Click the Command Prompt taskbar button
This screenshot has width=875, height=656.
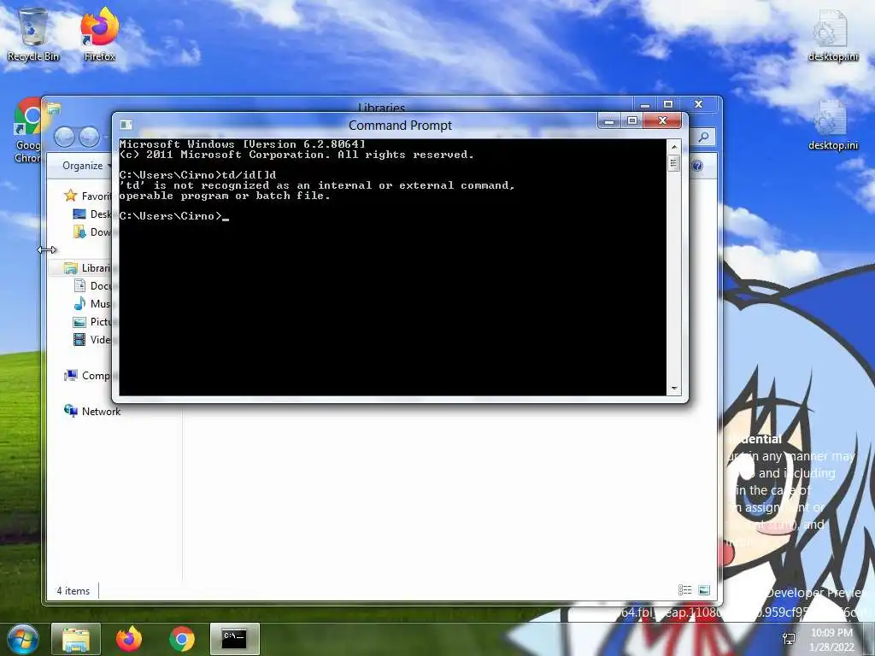tap(234, 639)
